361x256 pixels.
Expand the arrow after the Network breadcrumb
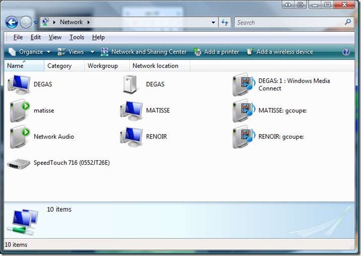pyautogui.click(x=89, y=22)
